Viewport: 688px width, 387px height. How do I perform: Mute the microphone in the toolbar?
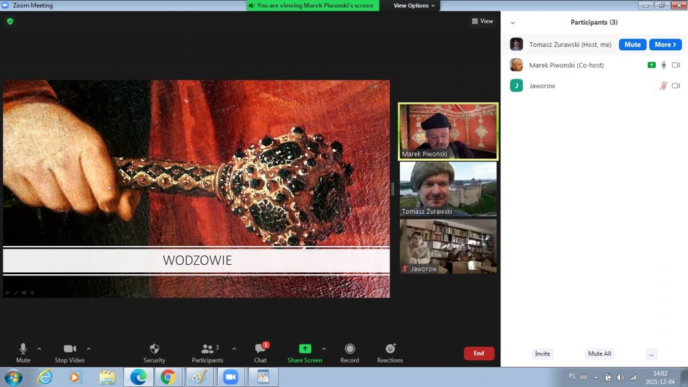click(23, 352)
